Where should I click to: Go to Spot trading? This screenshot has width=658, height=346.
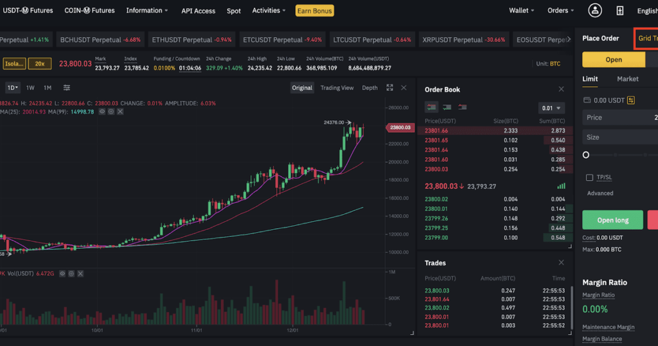click(x=234, y=11)
